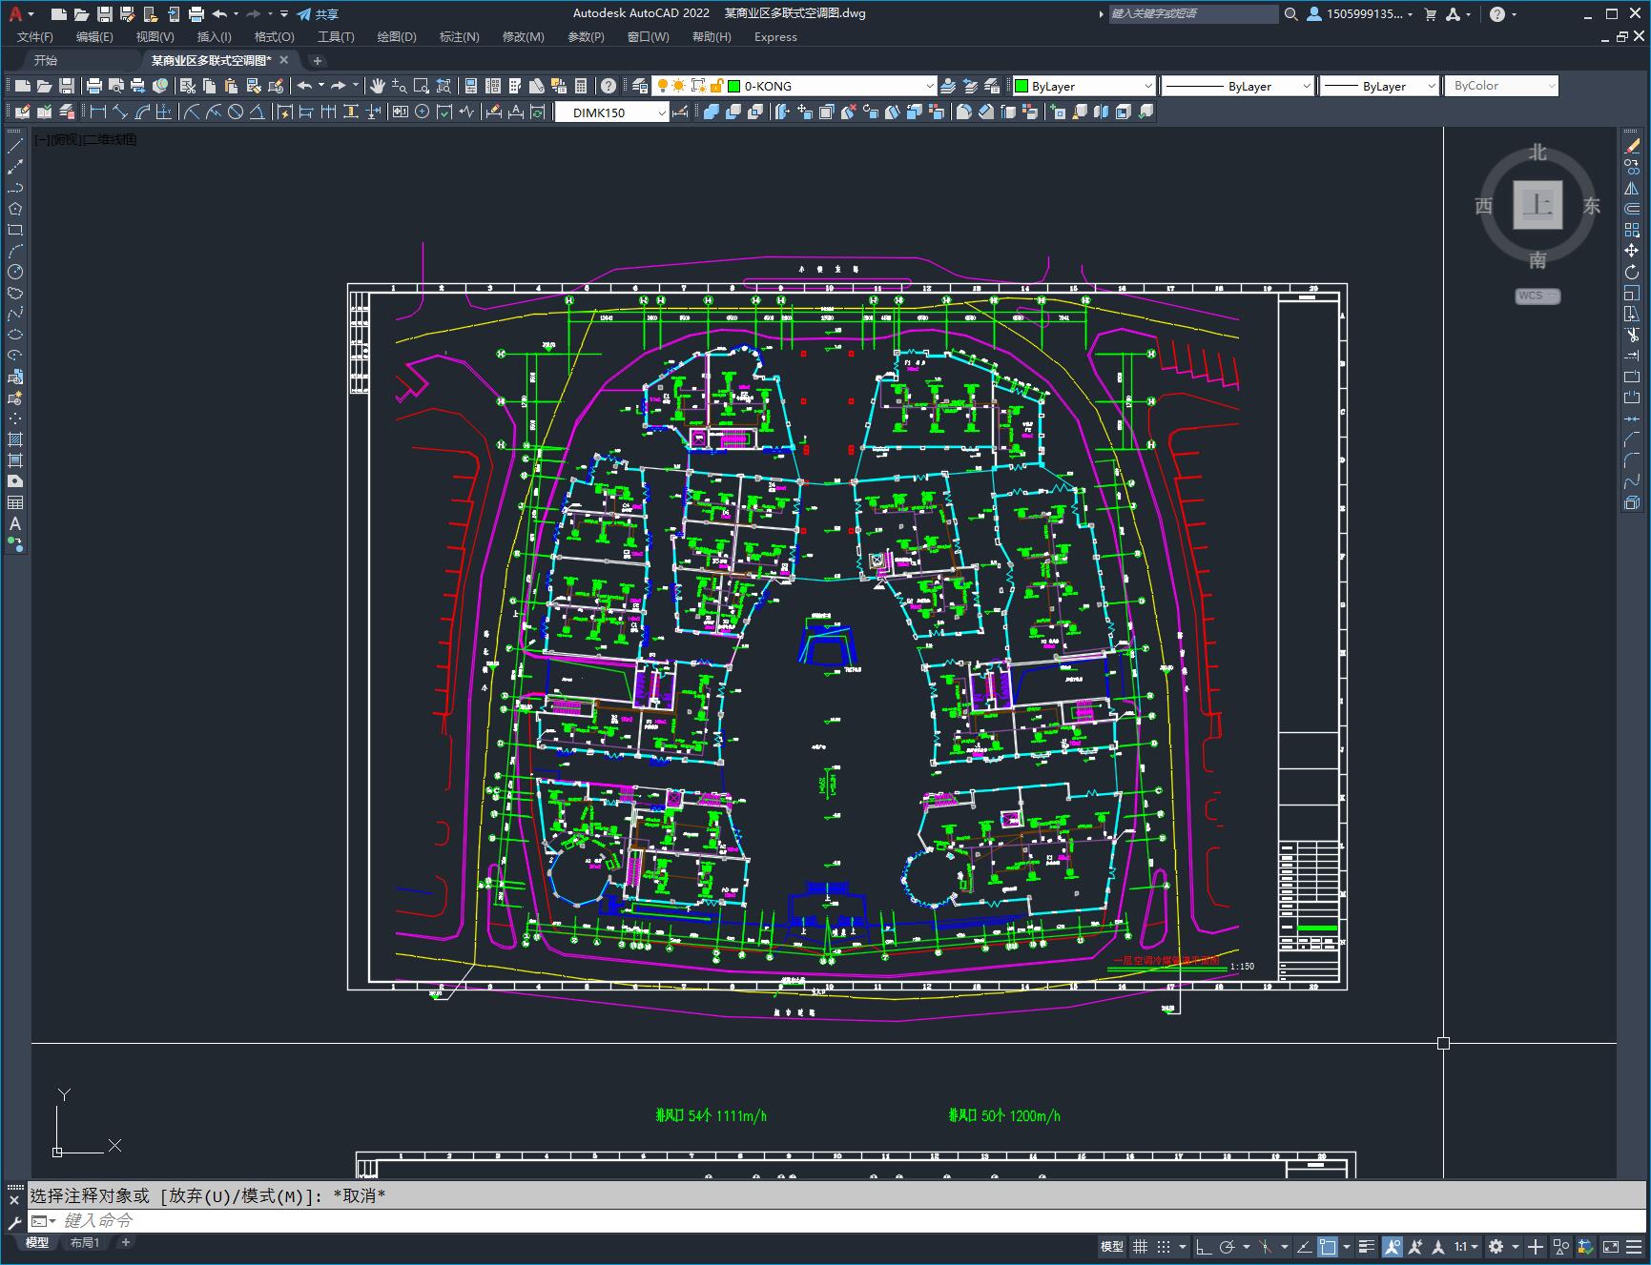
Task: Click the Diameter Dimension icon
Action: 235,112
